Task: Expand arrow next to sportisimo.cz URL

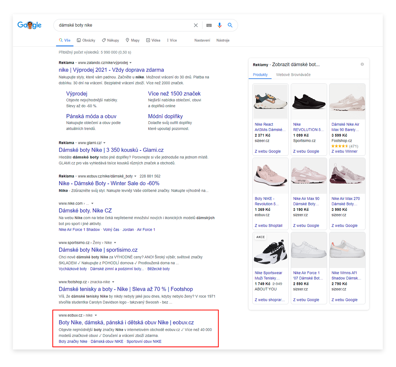Action: click(115, 243)
